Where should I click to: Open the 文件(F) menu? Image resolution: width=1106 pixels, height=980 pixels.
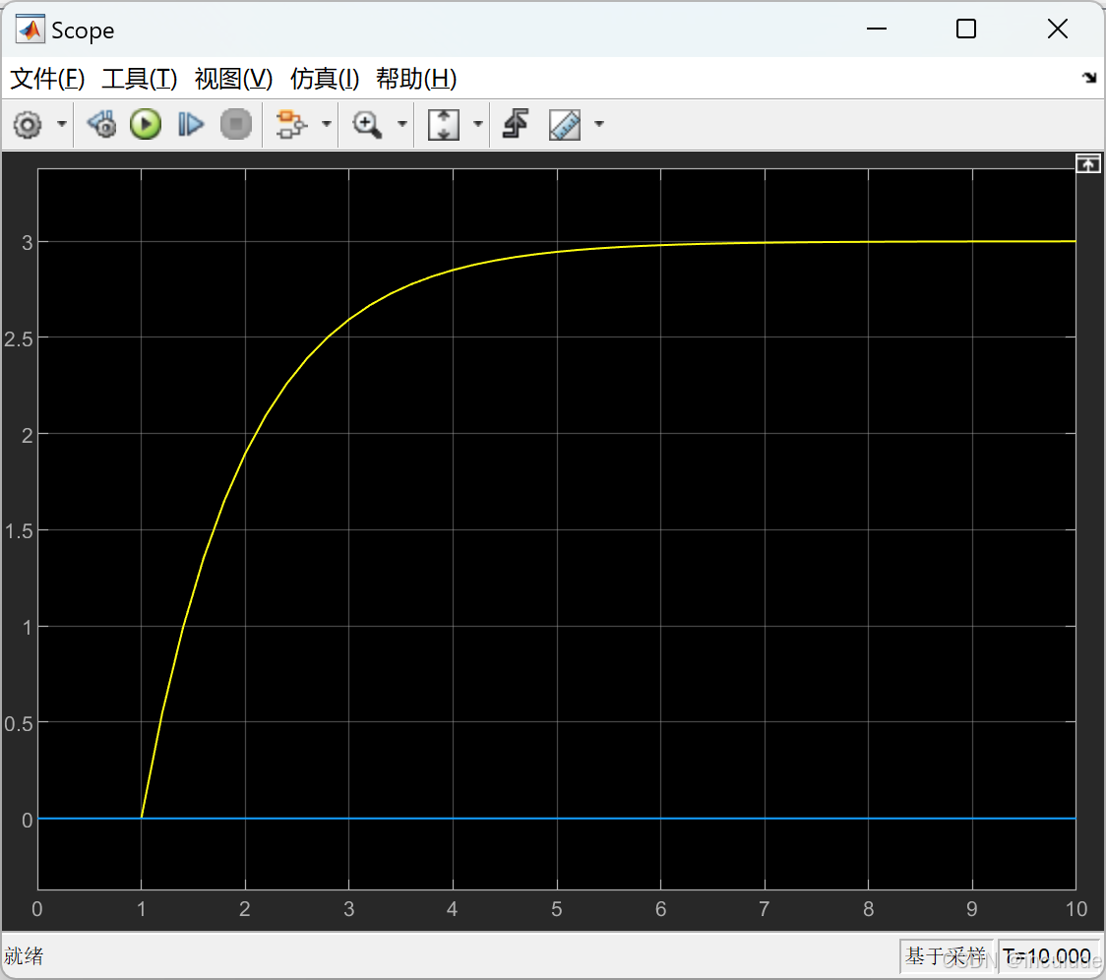click(x=47, y=79)
